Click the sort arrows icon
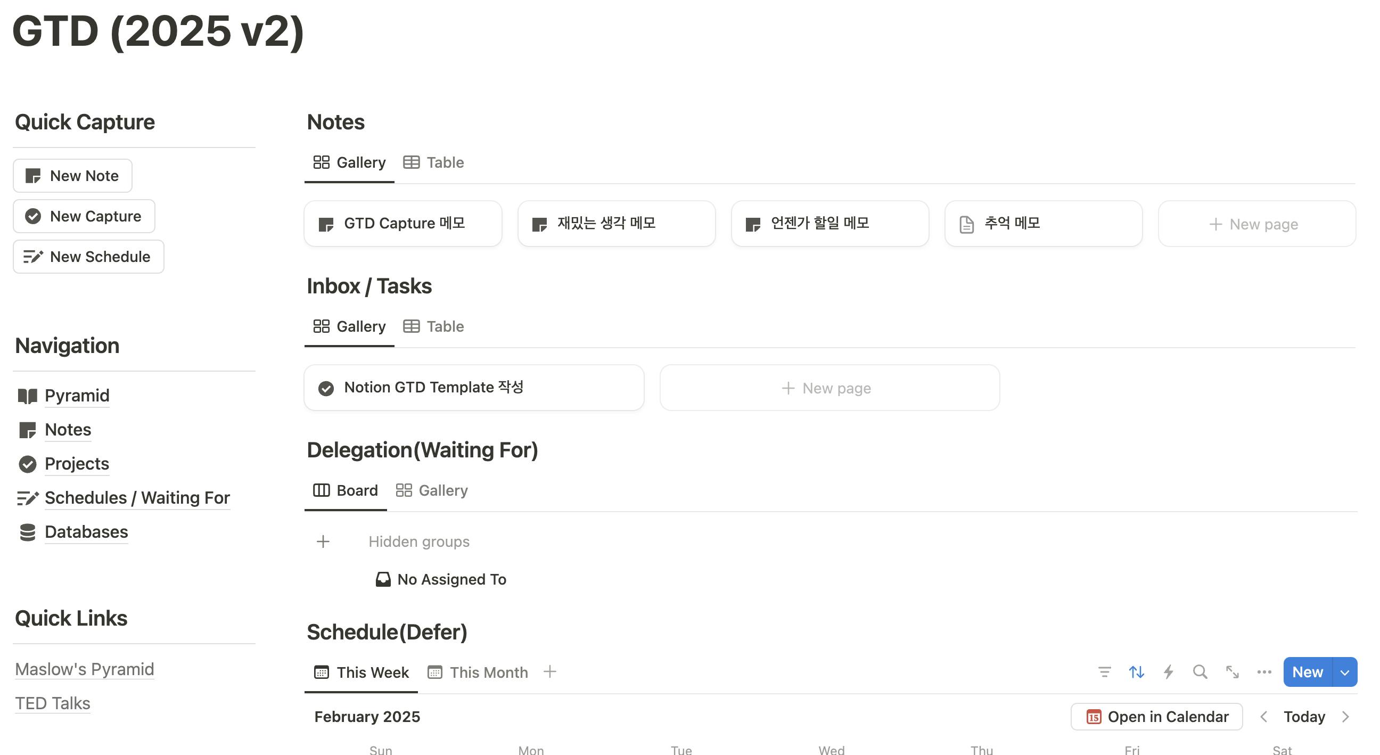 (1136, 672)
